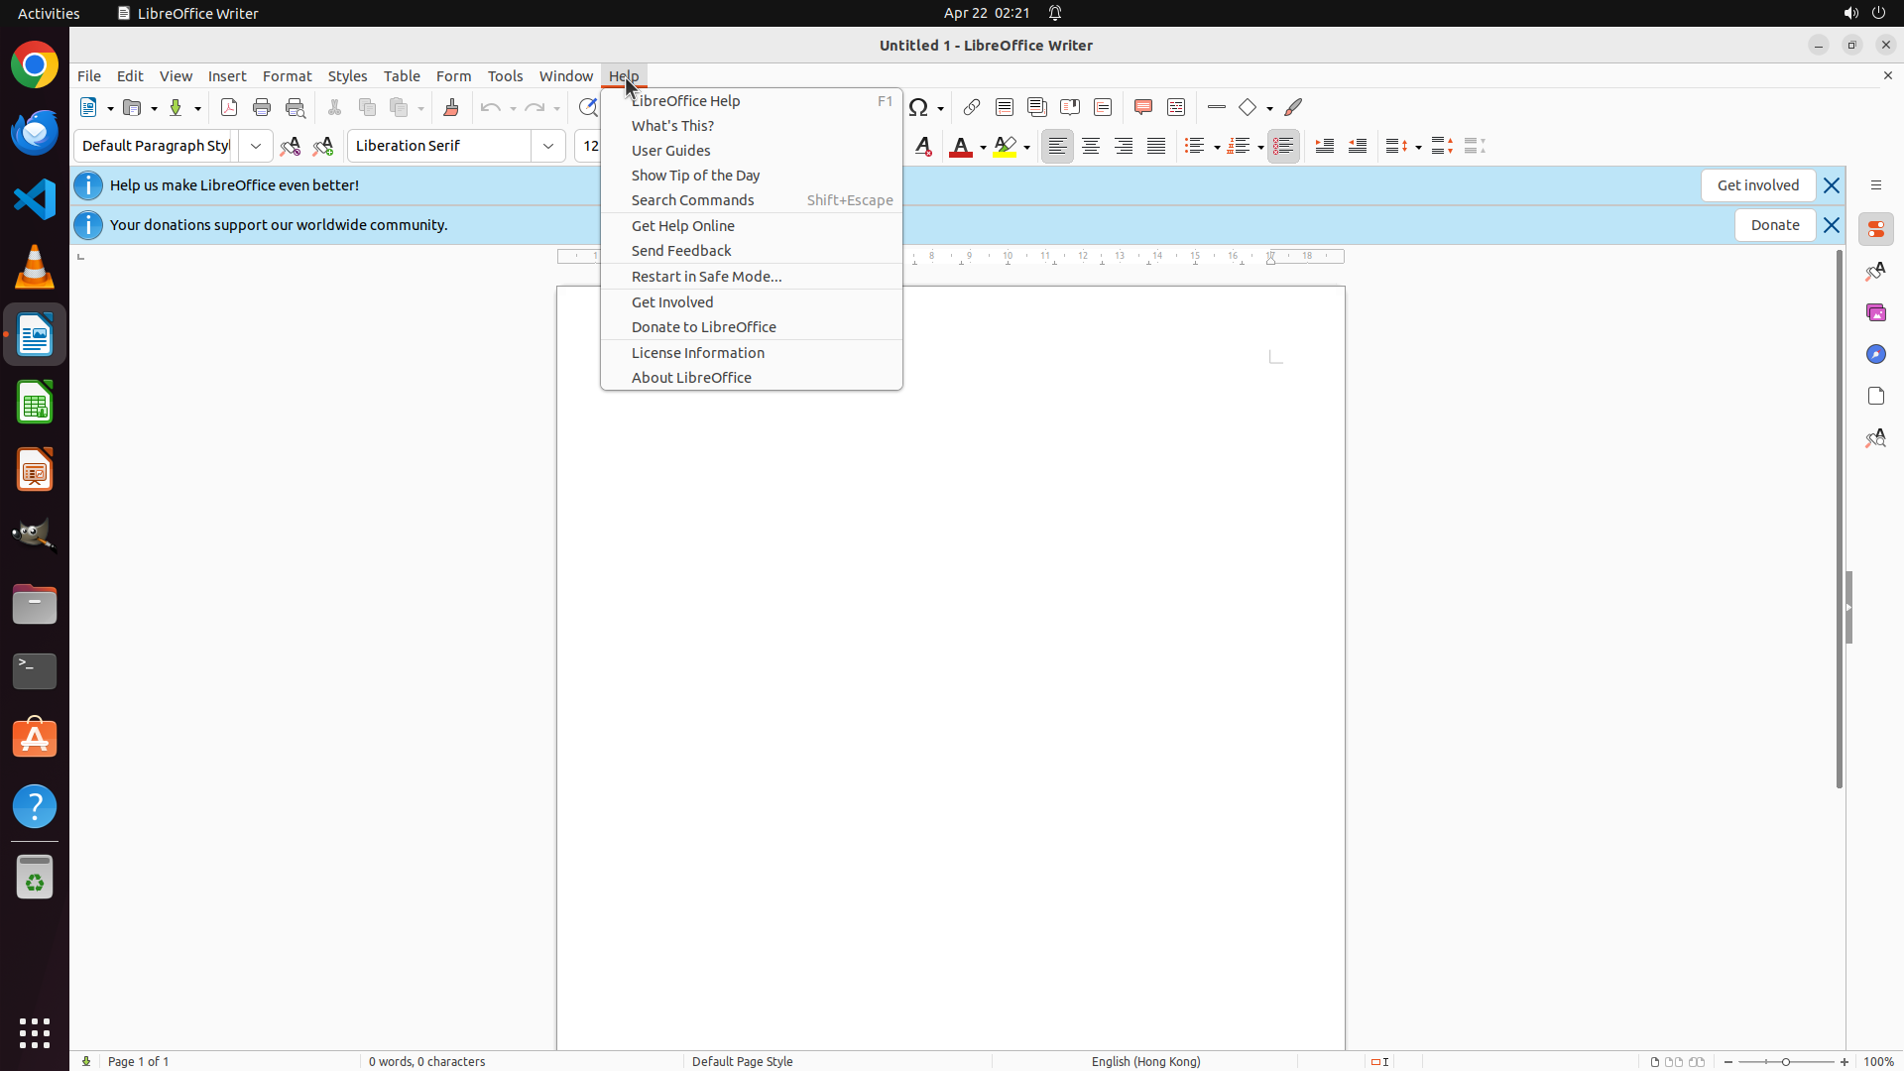This screenshot has height=1071, width=1904.
Task: Click the Print icon in toolbar
Action: (262, 107)
